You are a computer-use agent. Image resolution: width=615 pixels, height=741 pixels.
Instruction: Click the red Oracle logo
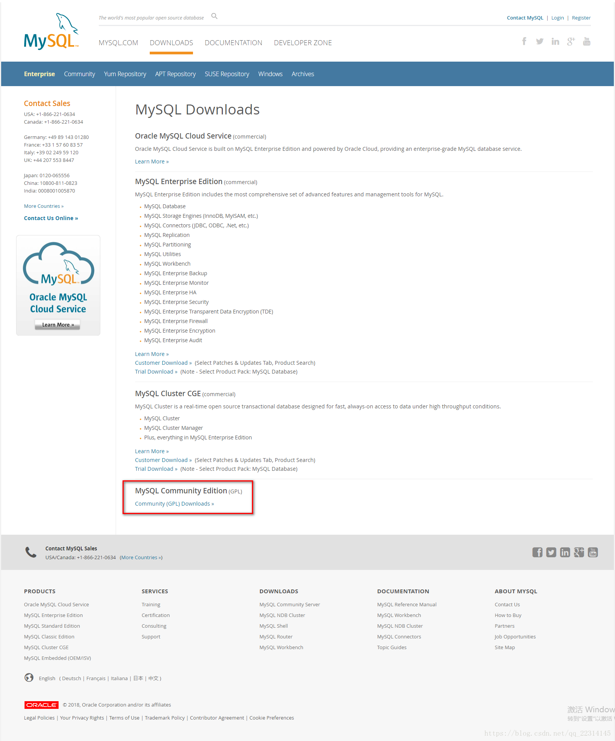click(x=41, y=705)
